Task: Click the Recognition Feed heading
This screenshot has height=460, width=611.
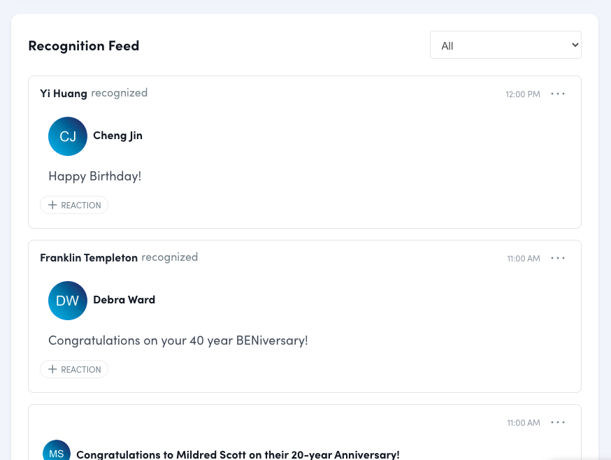Action: click(x=83, y=45)
